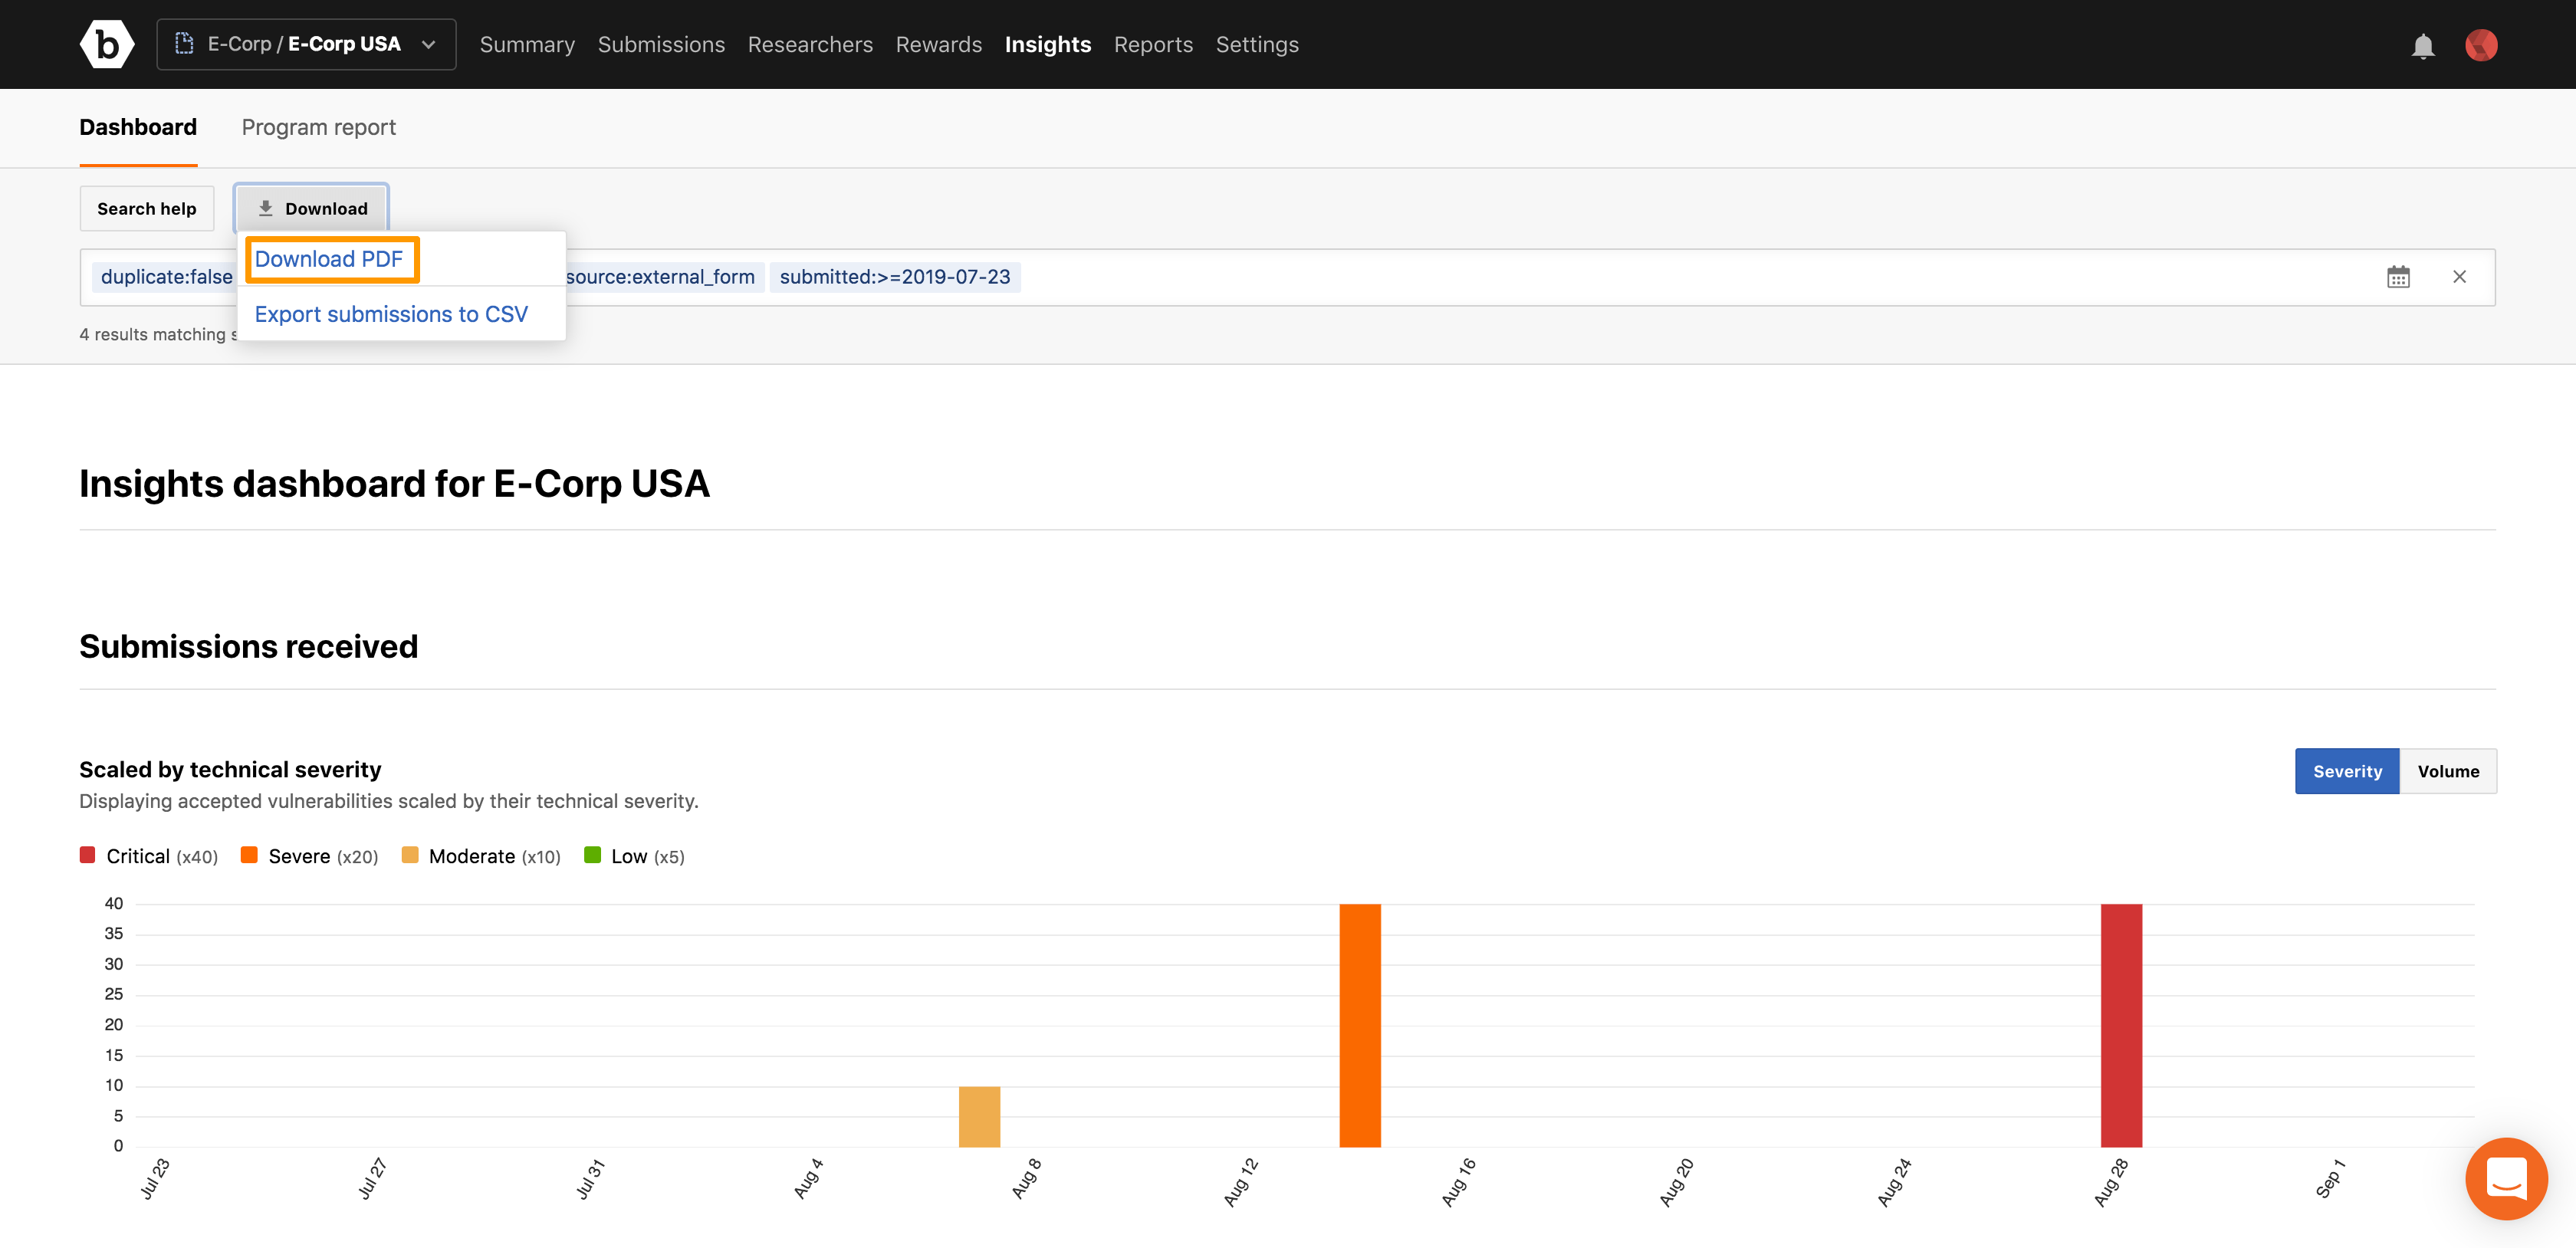
Task: Collapse the Download dropdown button
Action: click(311, 208)
